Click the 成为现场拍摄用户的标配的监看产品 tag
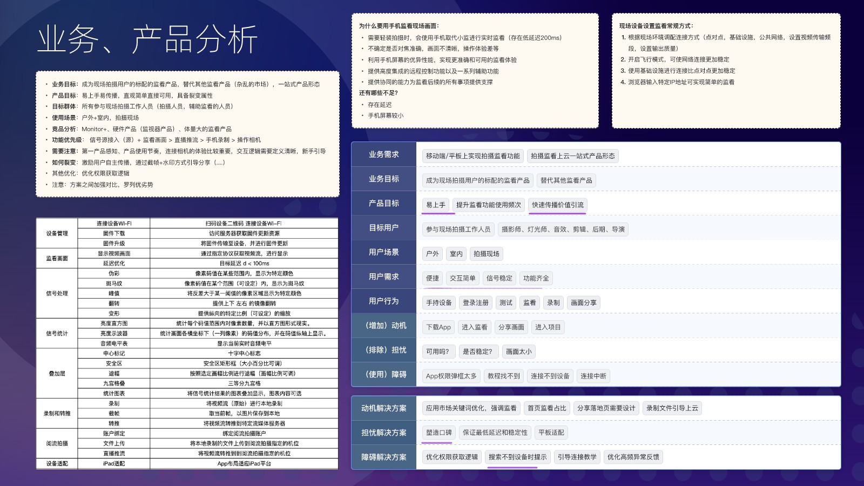 point(478,180)
